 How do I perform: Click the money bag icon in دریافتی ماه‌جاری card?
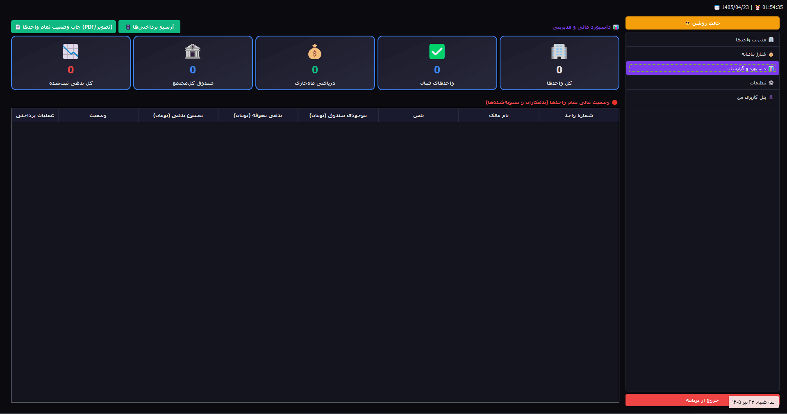[x=315, y=52]
